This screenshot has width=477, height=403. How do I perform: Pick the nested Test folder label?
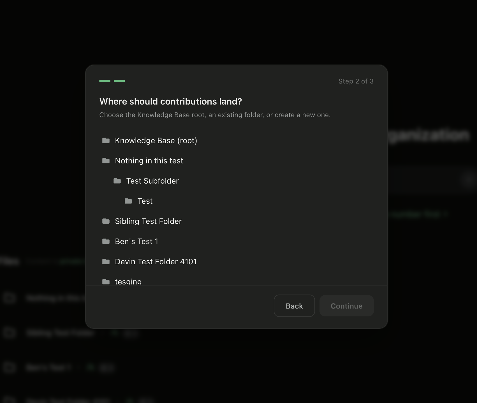pyautogui.click(x=145, y=201)
